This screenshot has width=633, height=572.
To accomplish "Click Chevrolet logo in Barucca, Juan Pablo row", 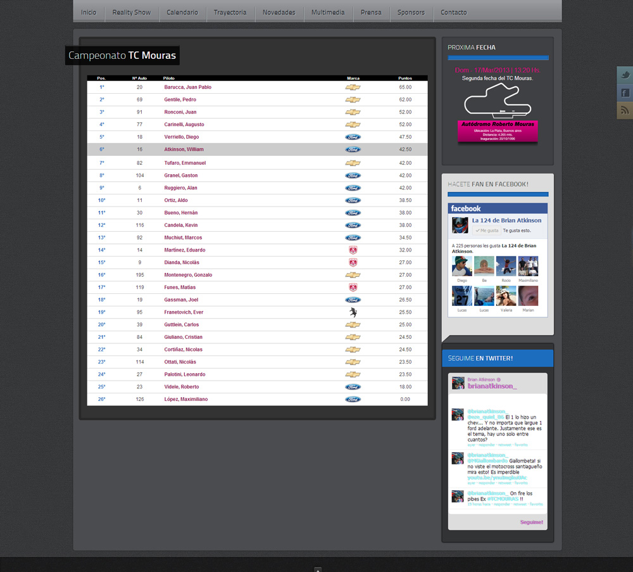I will pyautogui.click(x=353, y=87).
